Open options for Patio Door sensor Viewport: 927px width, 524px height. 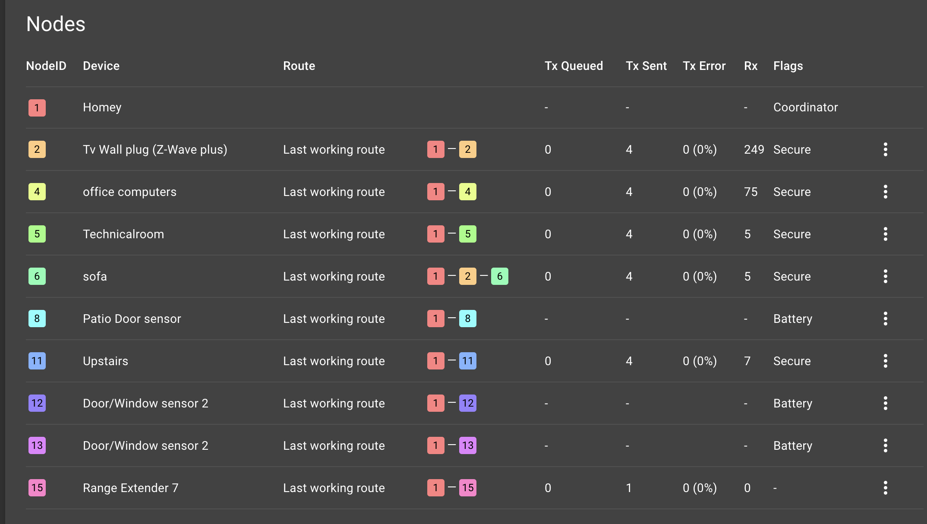(885, 319)
